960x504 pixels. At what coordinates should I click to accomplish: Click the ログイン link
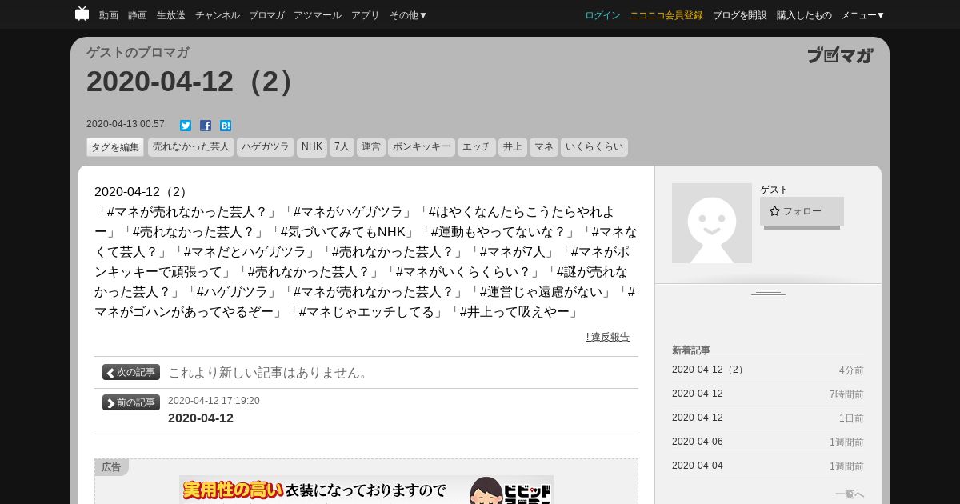tap(602, 15)
